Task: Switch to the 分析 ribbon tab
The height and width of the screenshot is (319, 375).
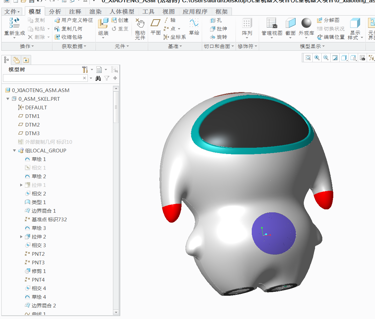Action: point(55,12)
